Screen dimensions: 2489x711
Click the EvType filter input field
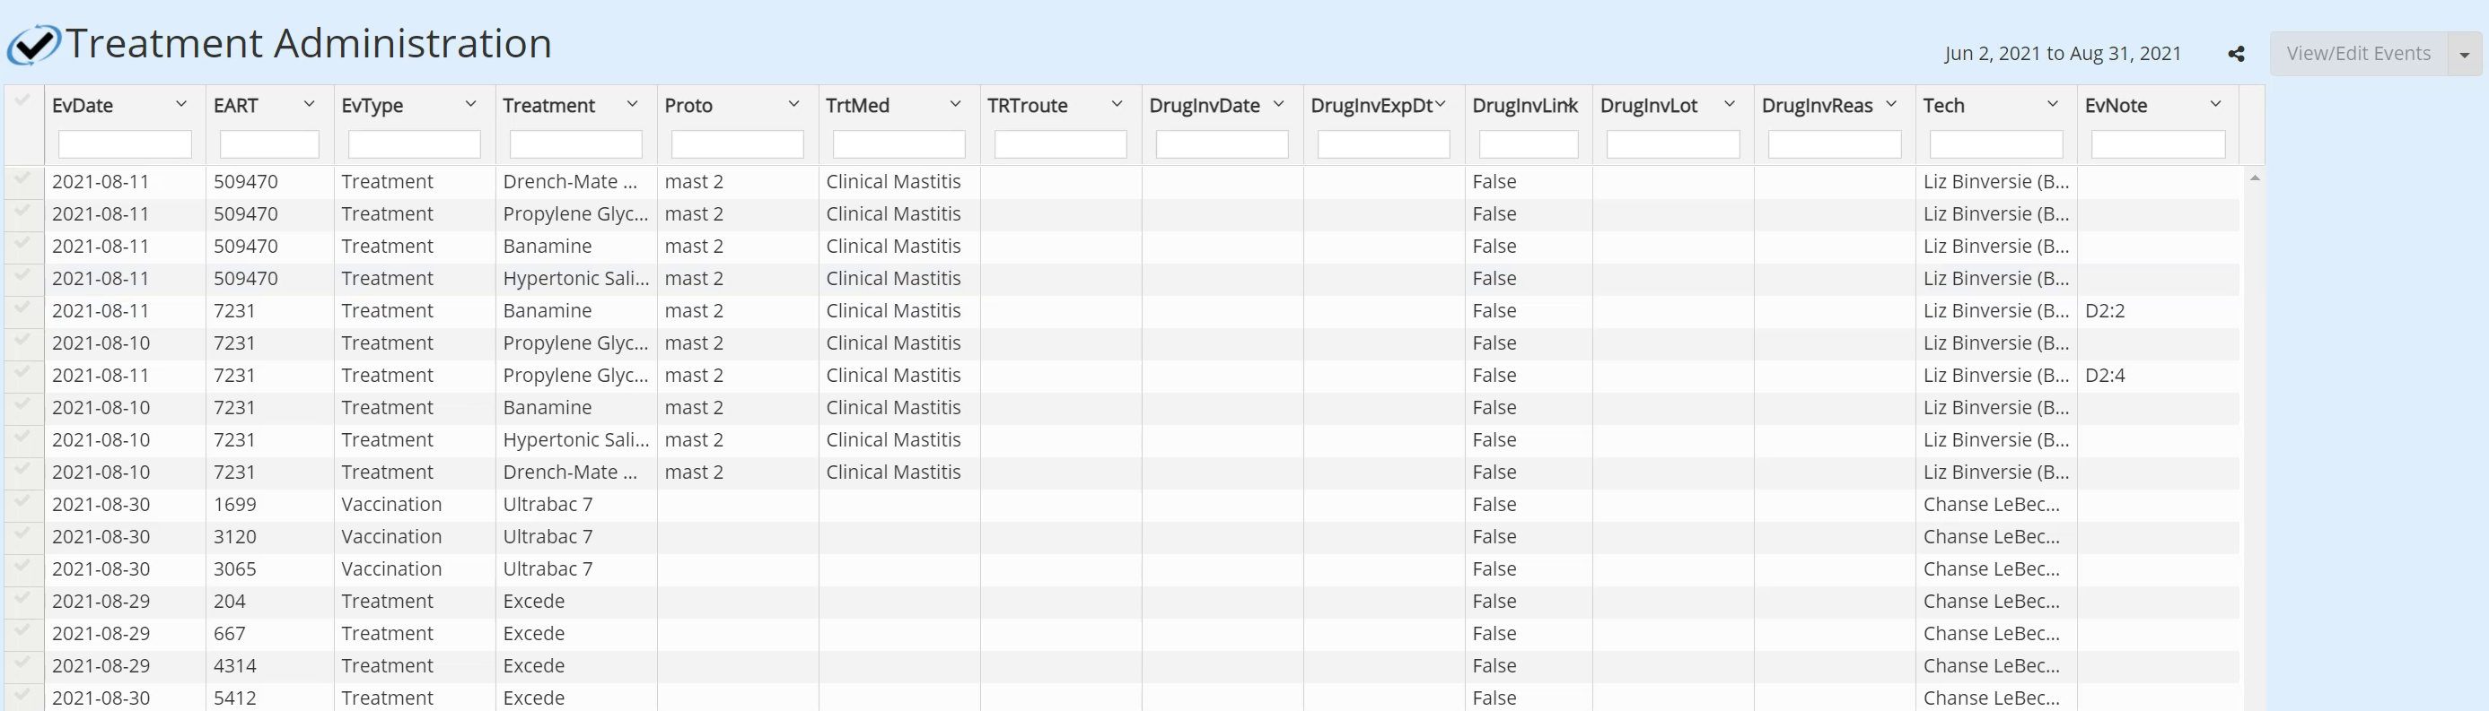click(414, 144)
